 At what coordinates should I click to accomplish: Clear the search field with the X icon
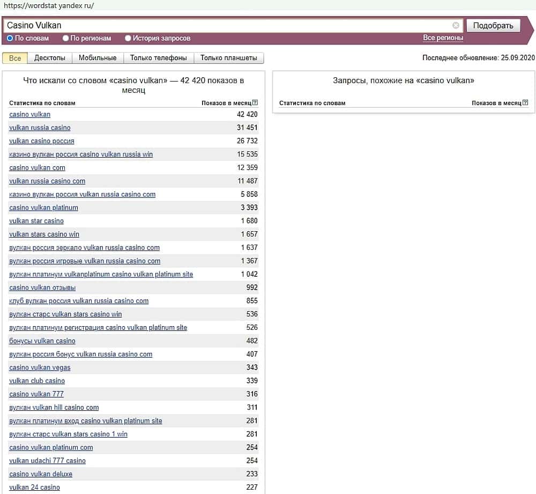pos(456,25)
